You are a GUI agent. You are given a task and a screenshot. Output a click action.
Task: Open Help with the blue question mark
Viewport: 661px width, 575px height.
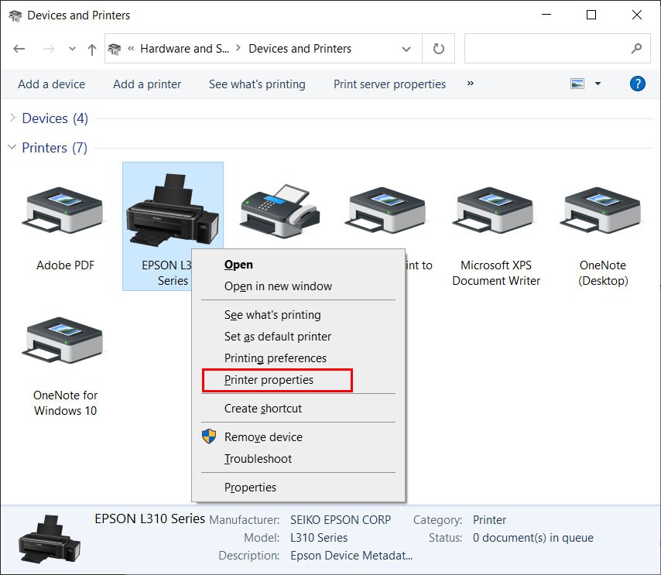[638, 84]
